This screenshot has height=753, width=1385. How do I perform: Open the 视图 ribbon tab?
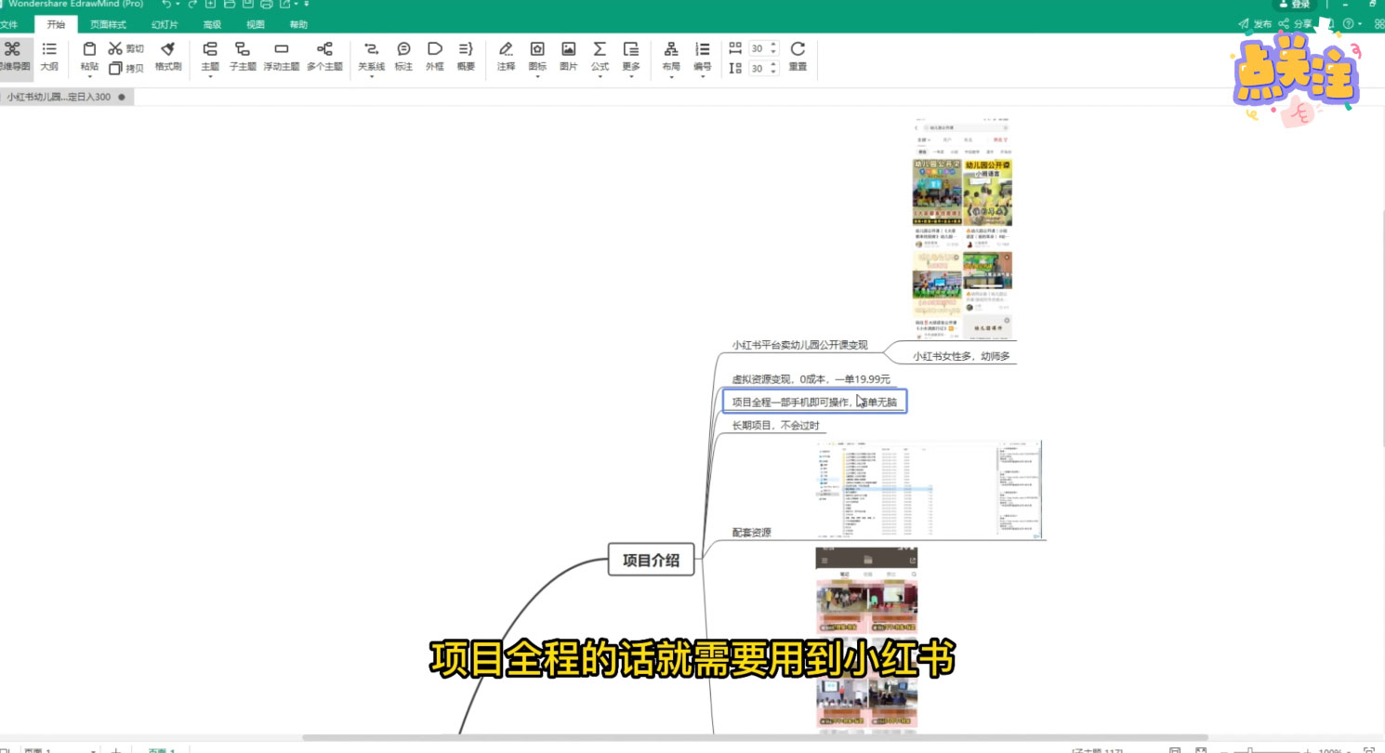click(255, 24)
